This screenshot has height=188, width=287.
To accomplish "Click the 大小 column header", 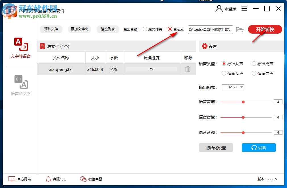I will [x=95, y=58].
